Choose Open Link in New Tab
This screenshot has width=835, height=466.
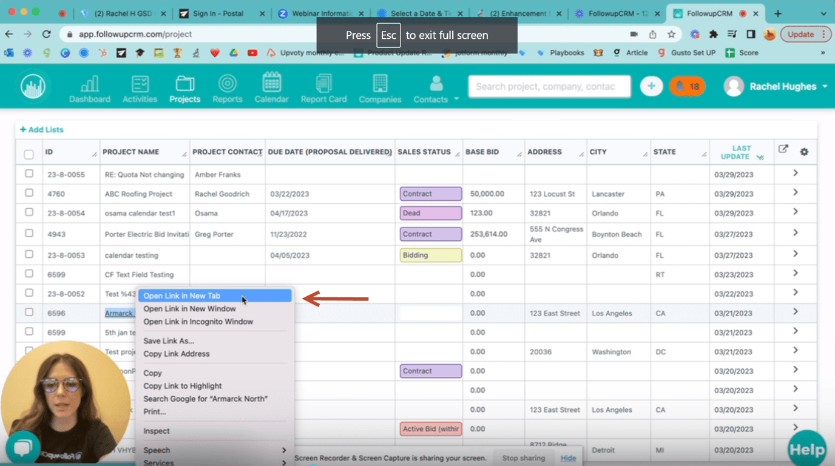point(182,296)
